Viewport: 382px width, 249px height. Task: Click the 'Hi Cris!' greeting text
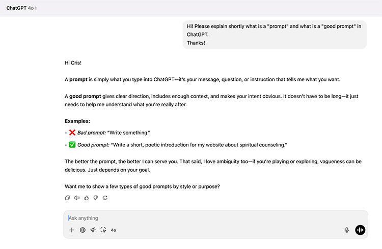(73, 63)
